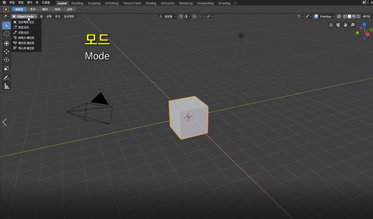373x219 pixels.
Task: Set selection mode to 교차
Action: point(70,10)
